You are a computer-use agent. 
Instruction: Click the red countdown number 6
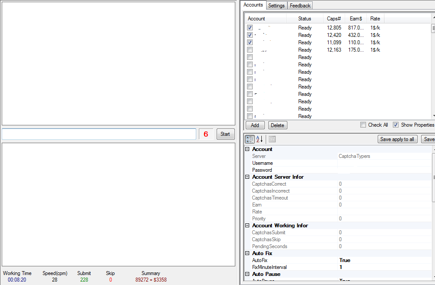tap(206, 134)
